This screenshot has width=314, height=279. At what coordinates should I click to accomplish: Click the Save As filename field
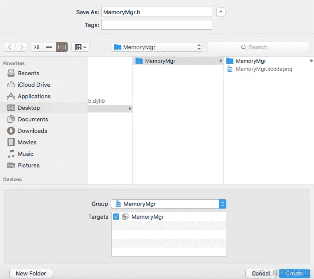(x=157, y=12)
